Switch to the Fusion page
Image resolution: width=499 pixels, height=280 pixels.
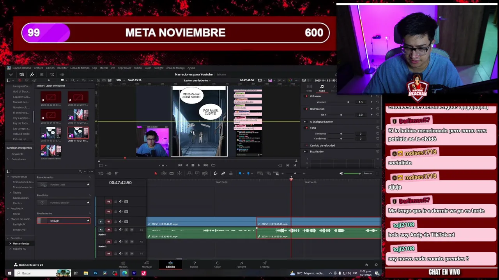194,265
